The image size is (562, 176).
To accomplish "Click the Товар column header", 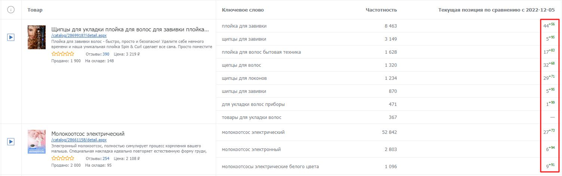I will tap(35, 10).
